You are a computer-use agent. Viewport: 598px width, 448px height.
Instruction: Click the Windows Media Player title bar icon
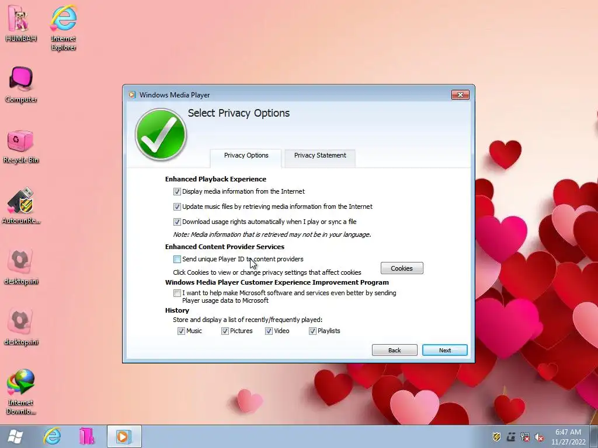(x=132, y=95)
